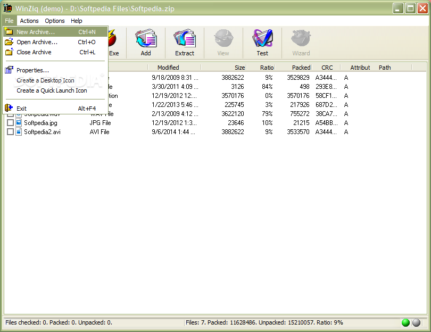Click the Open Archive folder icon in menu

[9, 42]
